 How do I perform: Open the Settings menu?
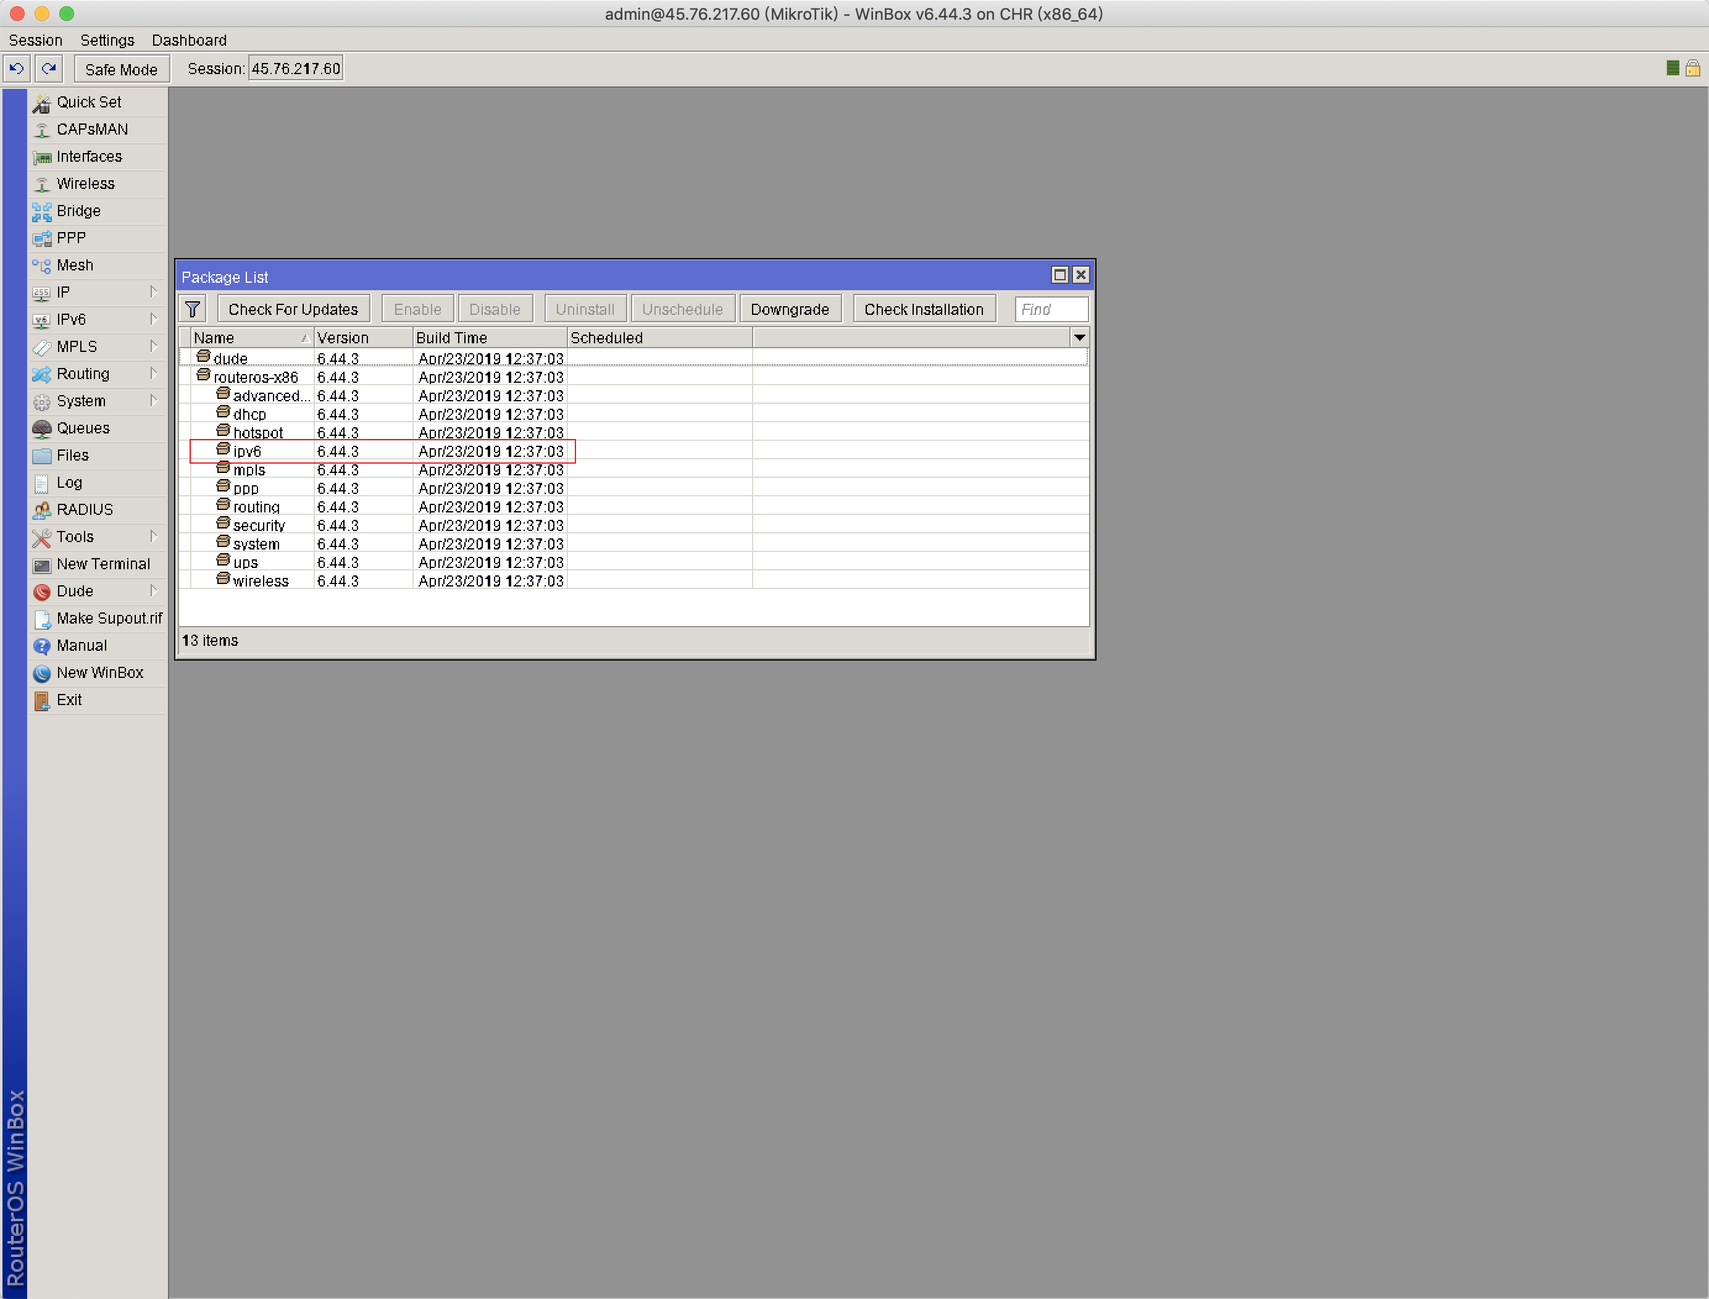pos(107,40)
